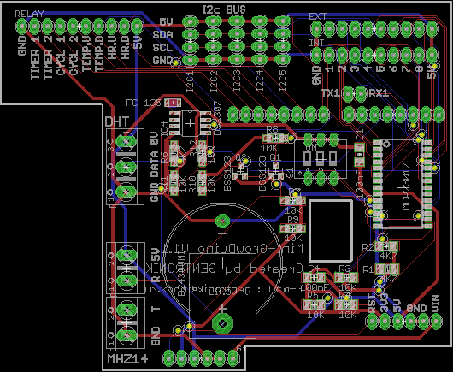Click the R9 10K resistor
Viewport: 453px width, 372px height.
(292, 228)
